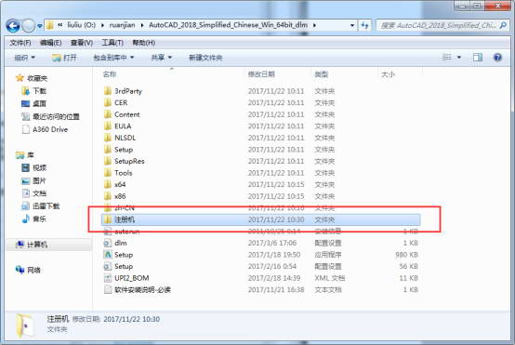Screen dimensions: 515x345
Task: Open the 组织 dropdown
Action: [24, 58]
